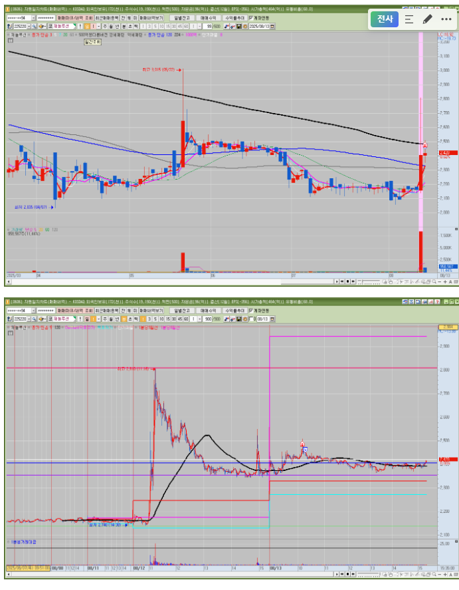Click stock search magnifier in daily chart window
The height and width of the screenshot is (590, 459).
click(x=34, y=26)
